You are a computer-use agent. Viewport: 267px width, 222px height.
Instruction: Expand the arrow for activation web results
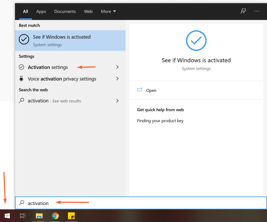[x=117, y=101]
